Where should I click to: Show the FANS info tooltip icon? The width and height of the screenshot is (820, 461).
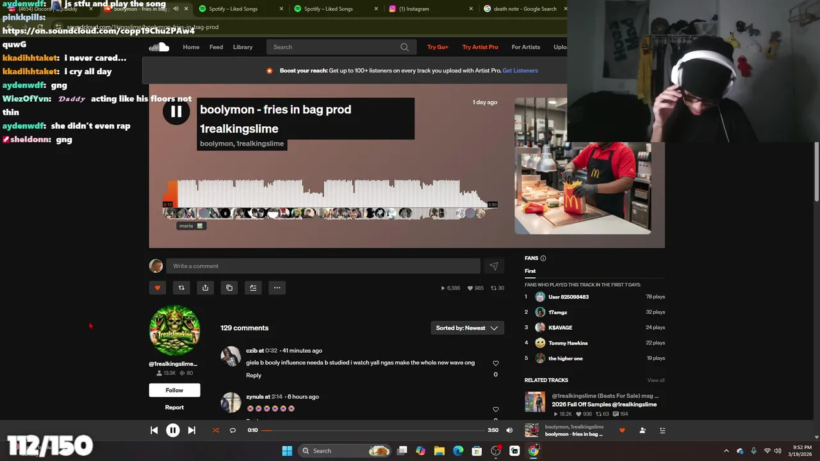543,258
